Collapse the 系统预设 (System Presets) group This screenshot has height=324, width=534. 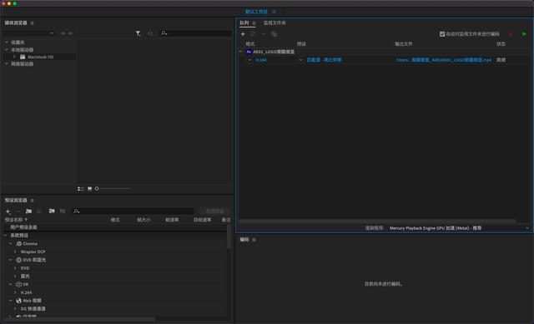pos(6,236)
